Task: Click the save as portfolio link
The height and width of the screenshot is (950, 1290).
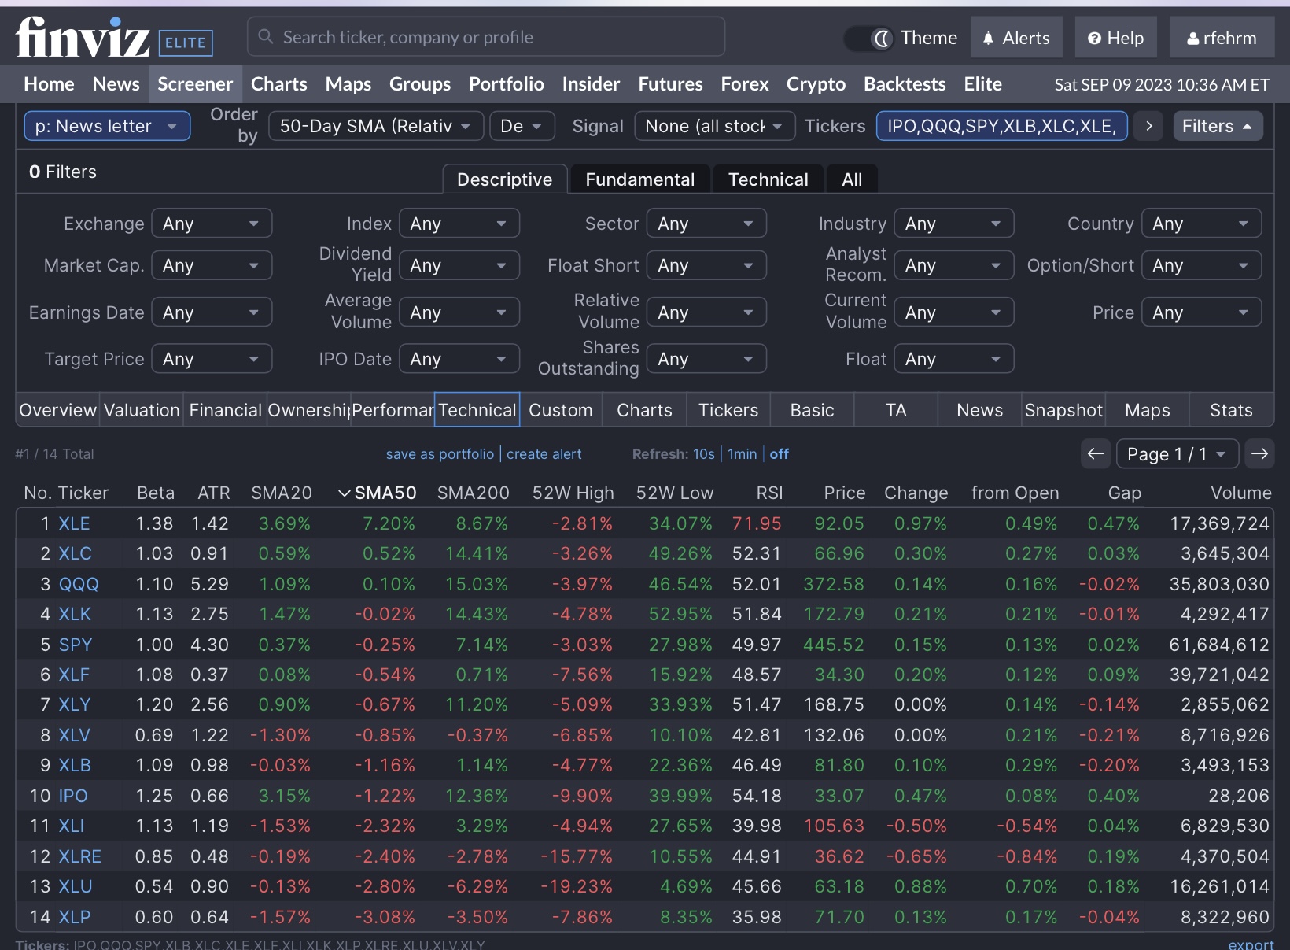Action: click(x=440, y=454)
